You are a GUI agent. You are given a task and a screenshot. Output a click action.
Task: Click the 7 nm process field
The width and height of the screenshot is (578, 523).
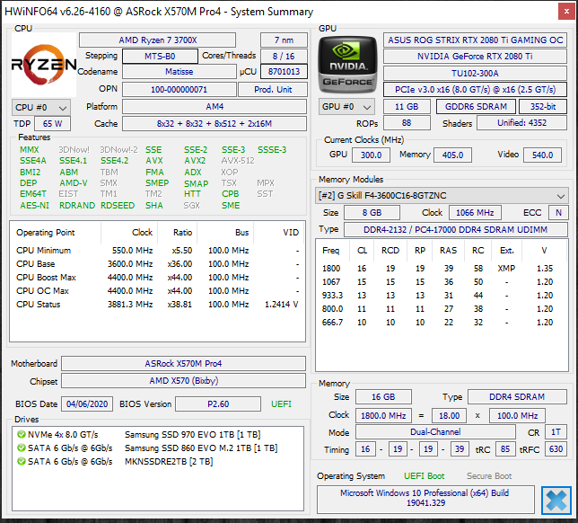click(x=284, y=40)
